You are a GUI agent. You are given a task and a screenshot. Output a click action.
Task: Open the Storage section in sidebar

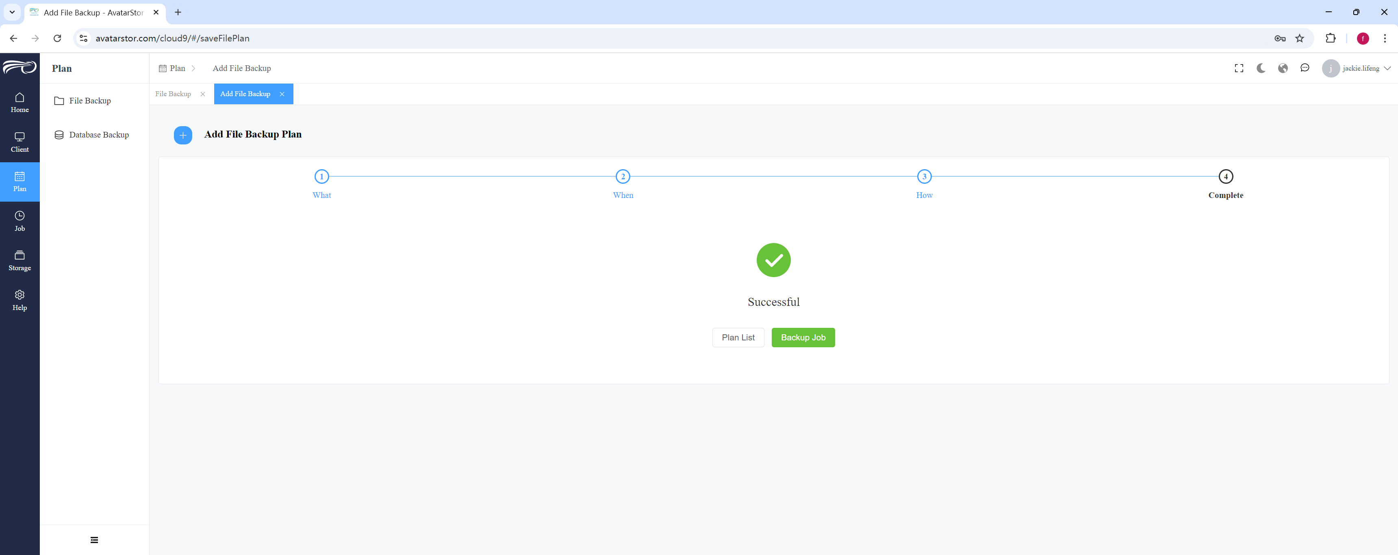point(20,261)
